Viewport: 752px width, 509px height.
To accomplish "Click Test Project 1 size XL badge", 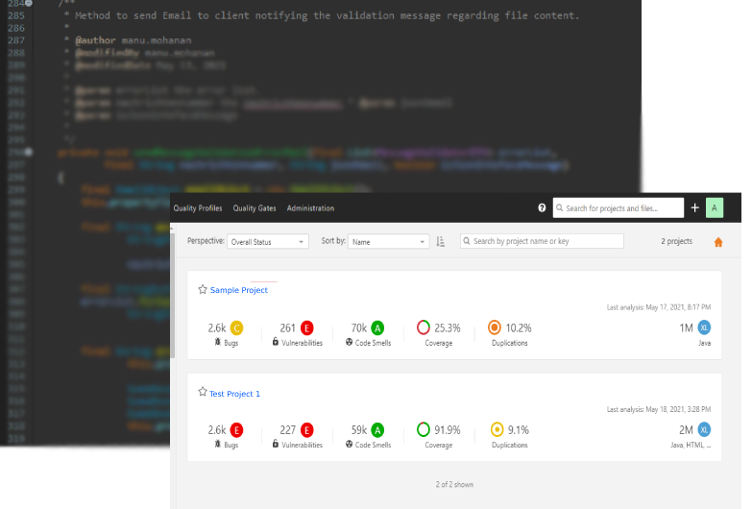I will coord(705,429).
